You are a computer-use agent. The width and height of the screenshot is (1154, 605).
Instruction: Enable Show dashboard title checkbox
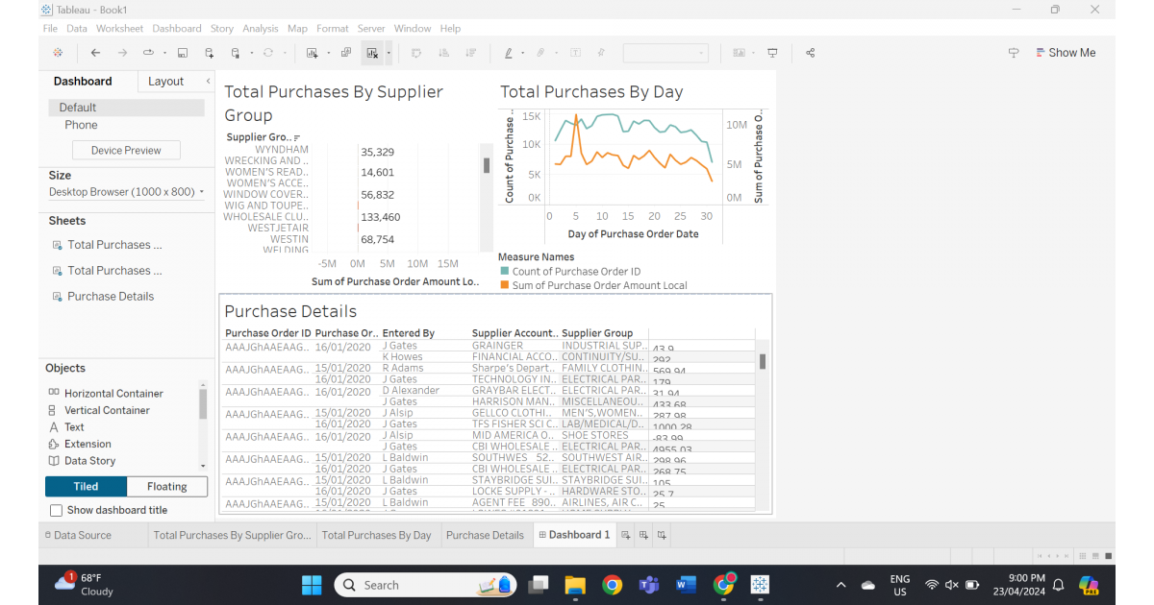(x=56, y=510)
